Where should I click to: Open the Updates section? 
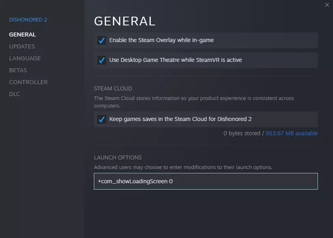click(x=22, y=46)
